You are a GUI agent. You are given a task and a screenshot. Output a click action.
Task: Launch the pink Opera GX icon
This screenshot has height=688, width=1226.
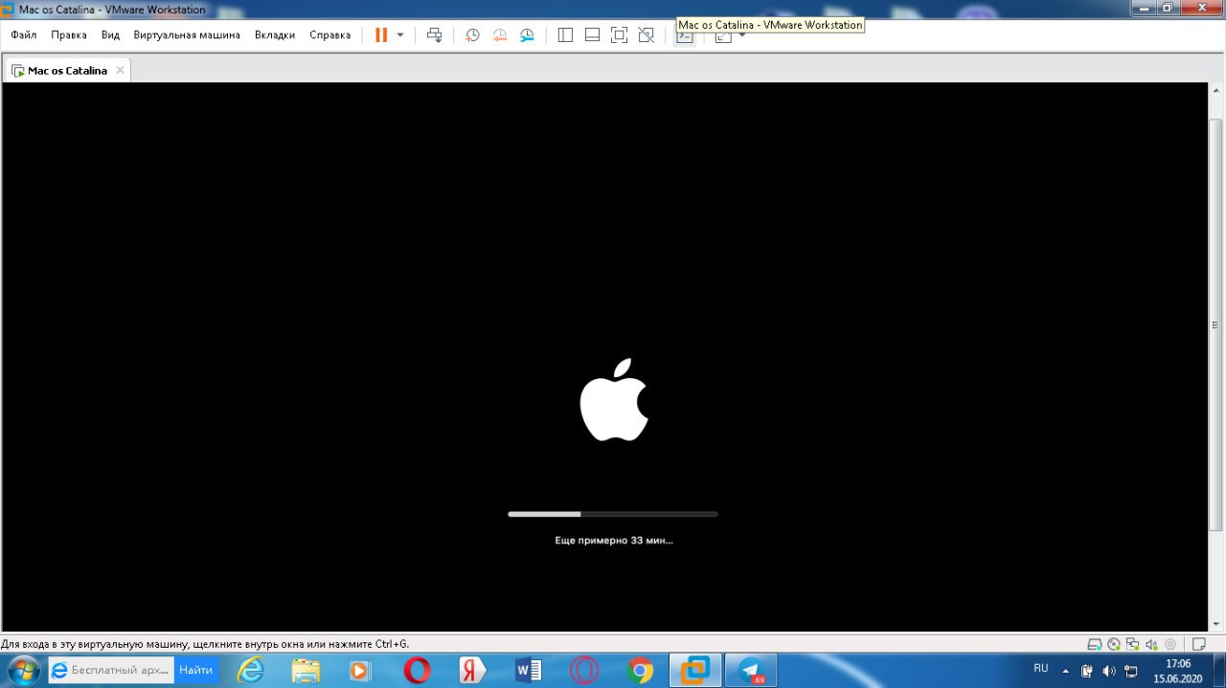point(584,670)
